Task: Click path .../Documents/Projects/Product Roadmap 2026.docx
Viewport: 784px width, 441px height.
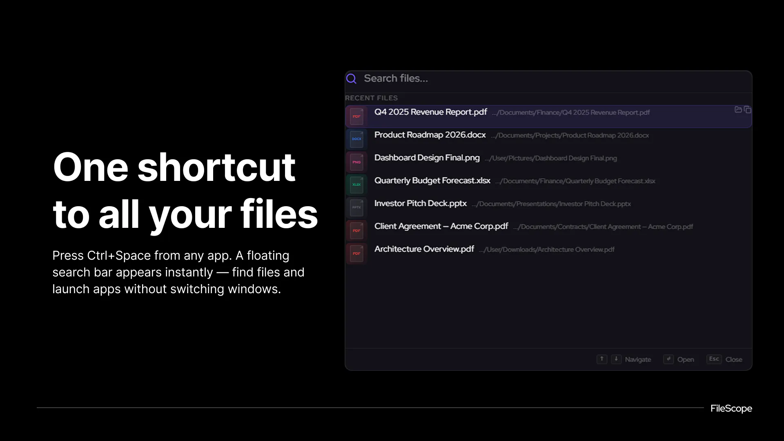Action: pyautogui.click(x=570, y=135)
